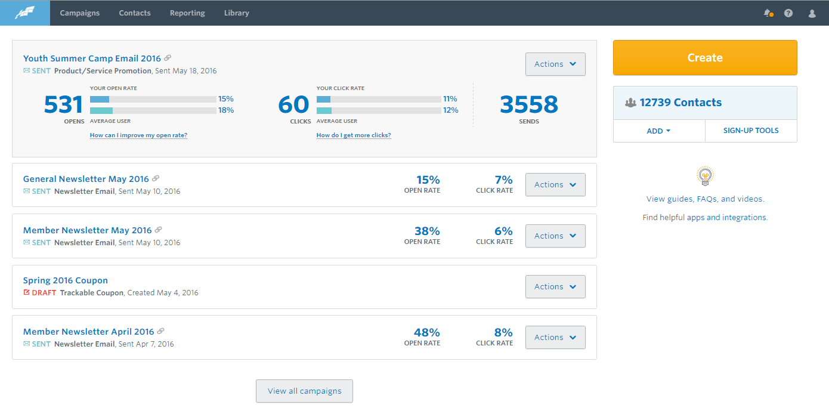Image resolution: width=829 pixels, height=414 pixels.
Task: Click View all campaigns button
Action: click(304, 391)
